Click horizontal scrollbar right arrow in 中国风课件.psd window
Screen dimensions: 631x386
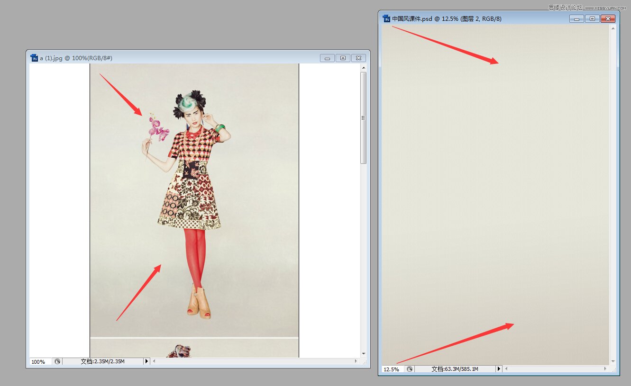coord(605,369)
